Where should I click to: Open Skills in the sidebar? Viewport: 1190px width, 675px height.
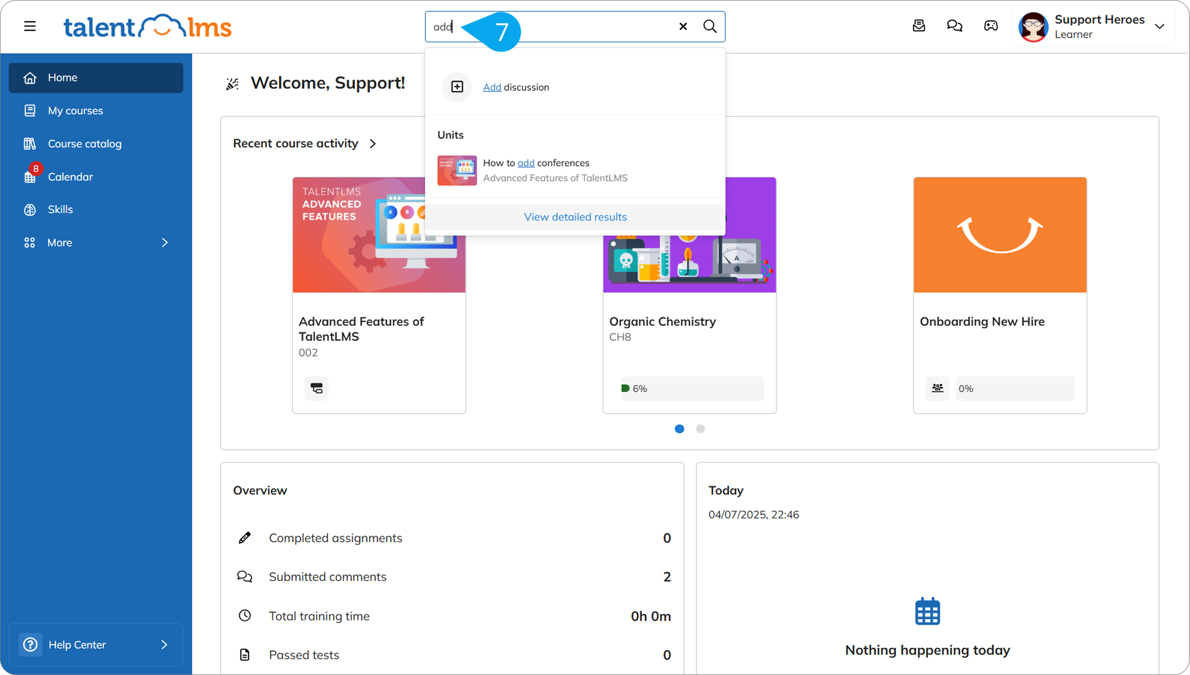click(96, 209)
